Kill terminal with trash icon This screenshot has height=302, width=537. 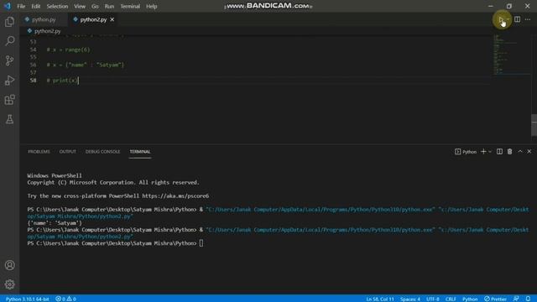click(509, 151)
